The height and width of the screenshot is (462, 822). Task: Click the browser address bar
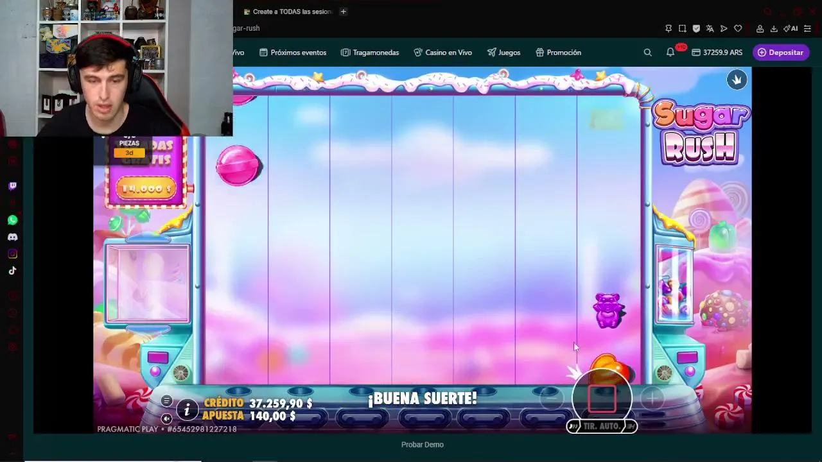(x=443, y=28)
